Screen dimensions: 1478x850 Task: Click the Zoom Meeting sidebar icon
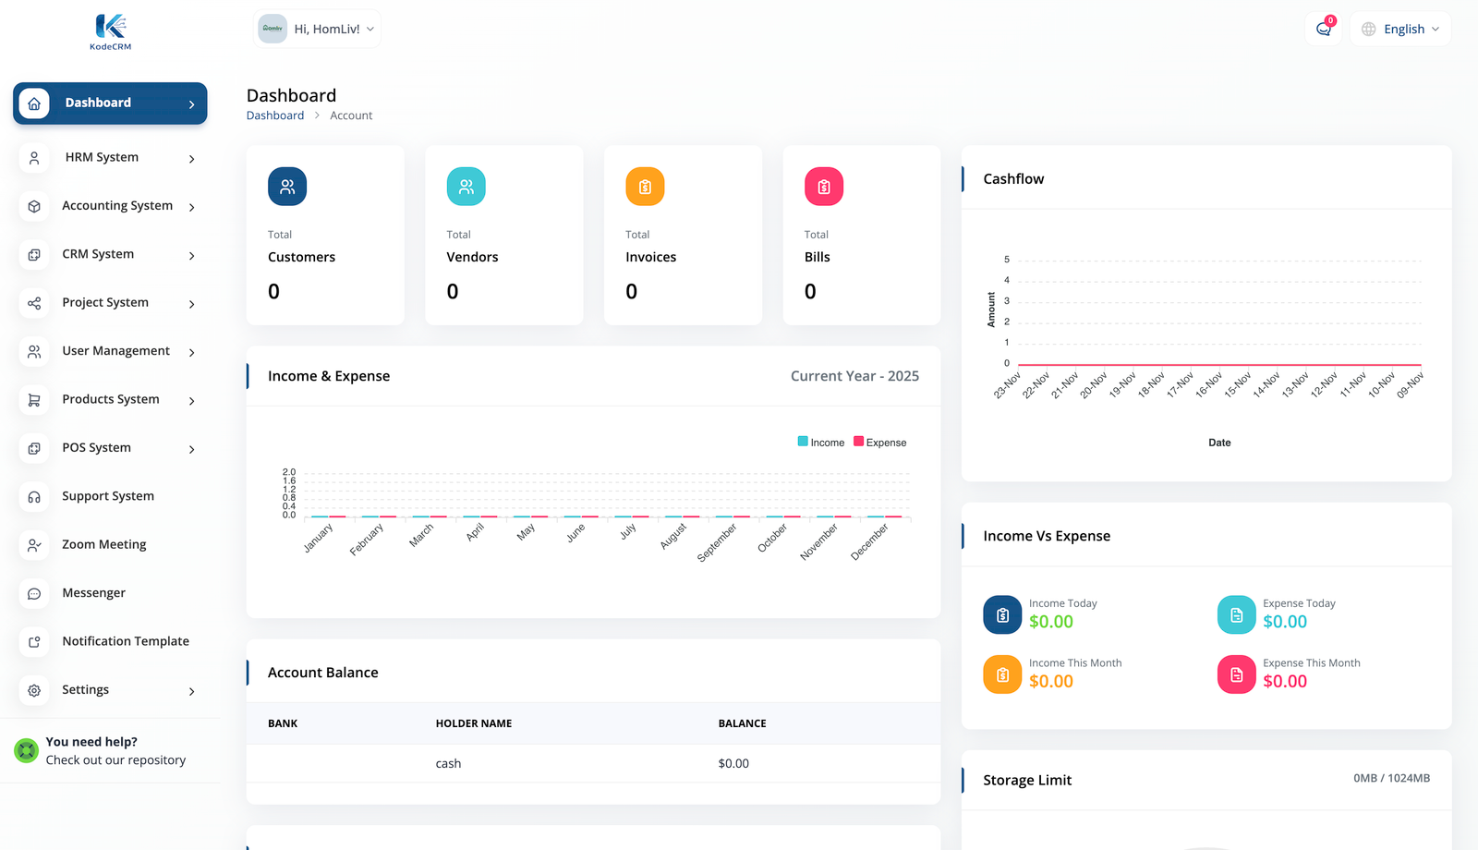[34, 545]
